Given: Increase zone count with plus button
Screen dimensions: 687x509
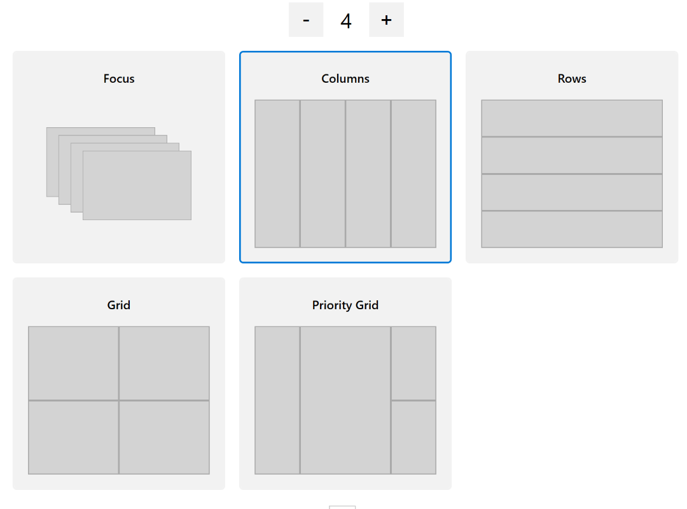Looking at the screenshot, I should coord(386,20).
